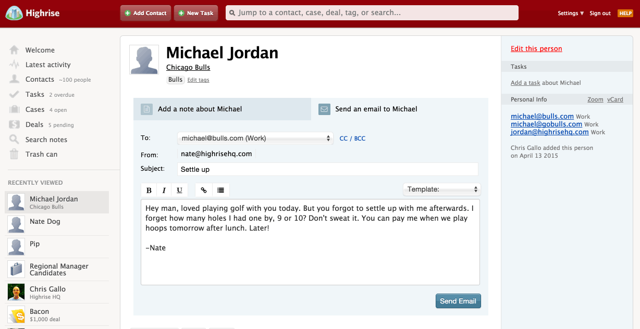Open Welcome in the sidebar
Viewport: 640px width, 329px height.
[x=40, y=50]
